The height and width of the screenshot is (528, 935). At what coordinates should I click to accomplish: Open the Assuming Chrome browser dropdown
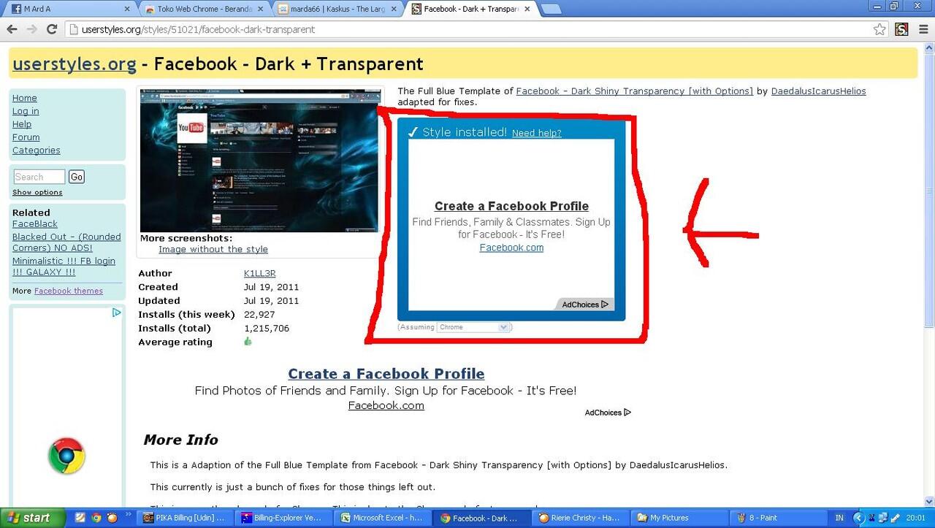473,327
